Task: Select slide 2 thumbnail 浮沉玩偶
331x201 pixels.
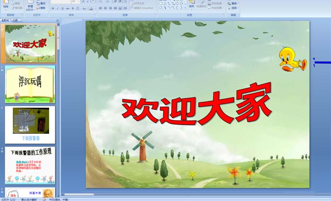Action: point(30,84)
